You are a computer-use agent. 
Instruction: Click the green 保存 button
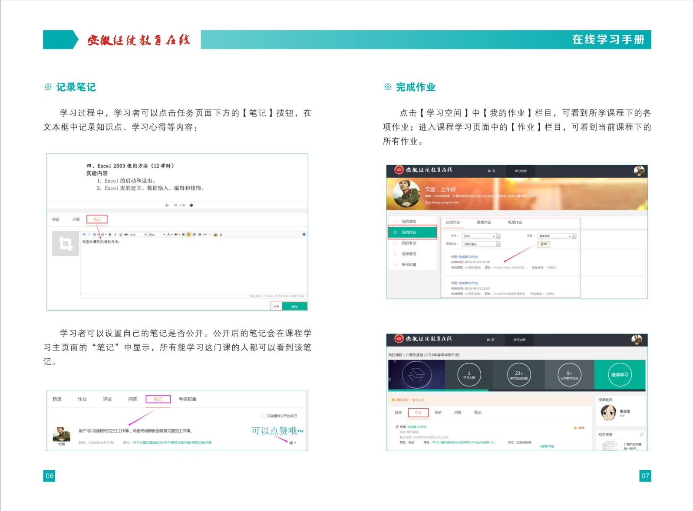[x=294, y=306]
